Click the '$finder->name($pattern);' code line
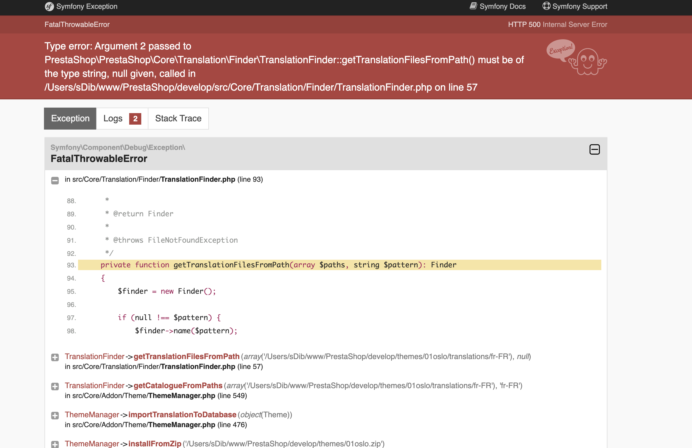Viewport: 692px width, 448px height. 186,331
